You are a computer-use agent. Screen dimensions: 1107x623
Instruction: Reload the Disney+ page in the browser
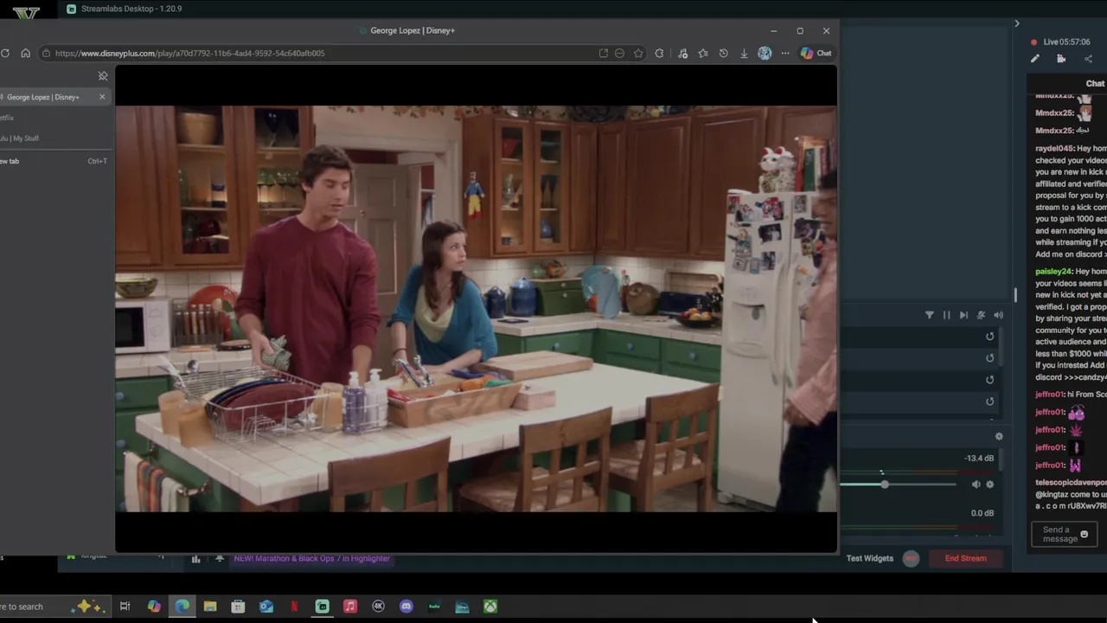[x=5, y=54]
